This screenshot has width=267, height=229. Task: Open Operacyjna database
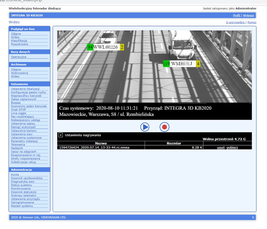pyautogui.click(x=19, y=57)
